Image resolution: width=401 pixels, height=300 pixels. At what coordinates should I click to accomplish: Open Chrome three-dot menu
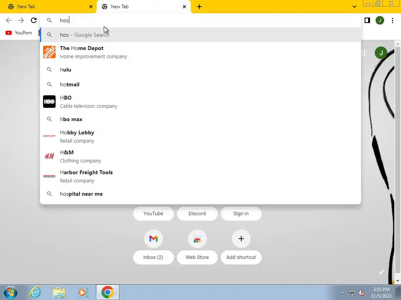tap(392, 20)
